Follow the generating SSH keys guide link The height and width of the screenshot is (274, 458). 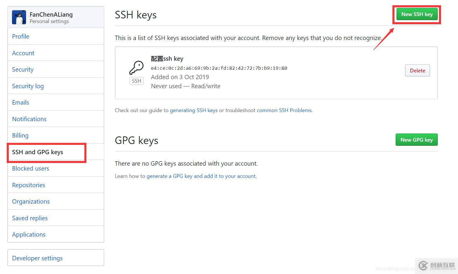tap(194, 110)
